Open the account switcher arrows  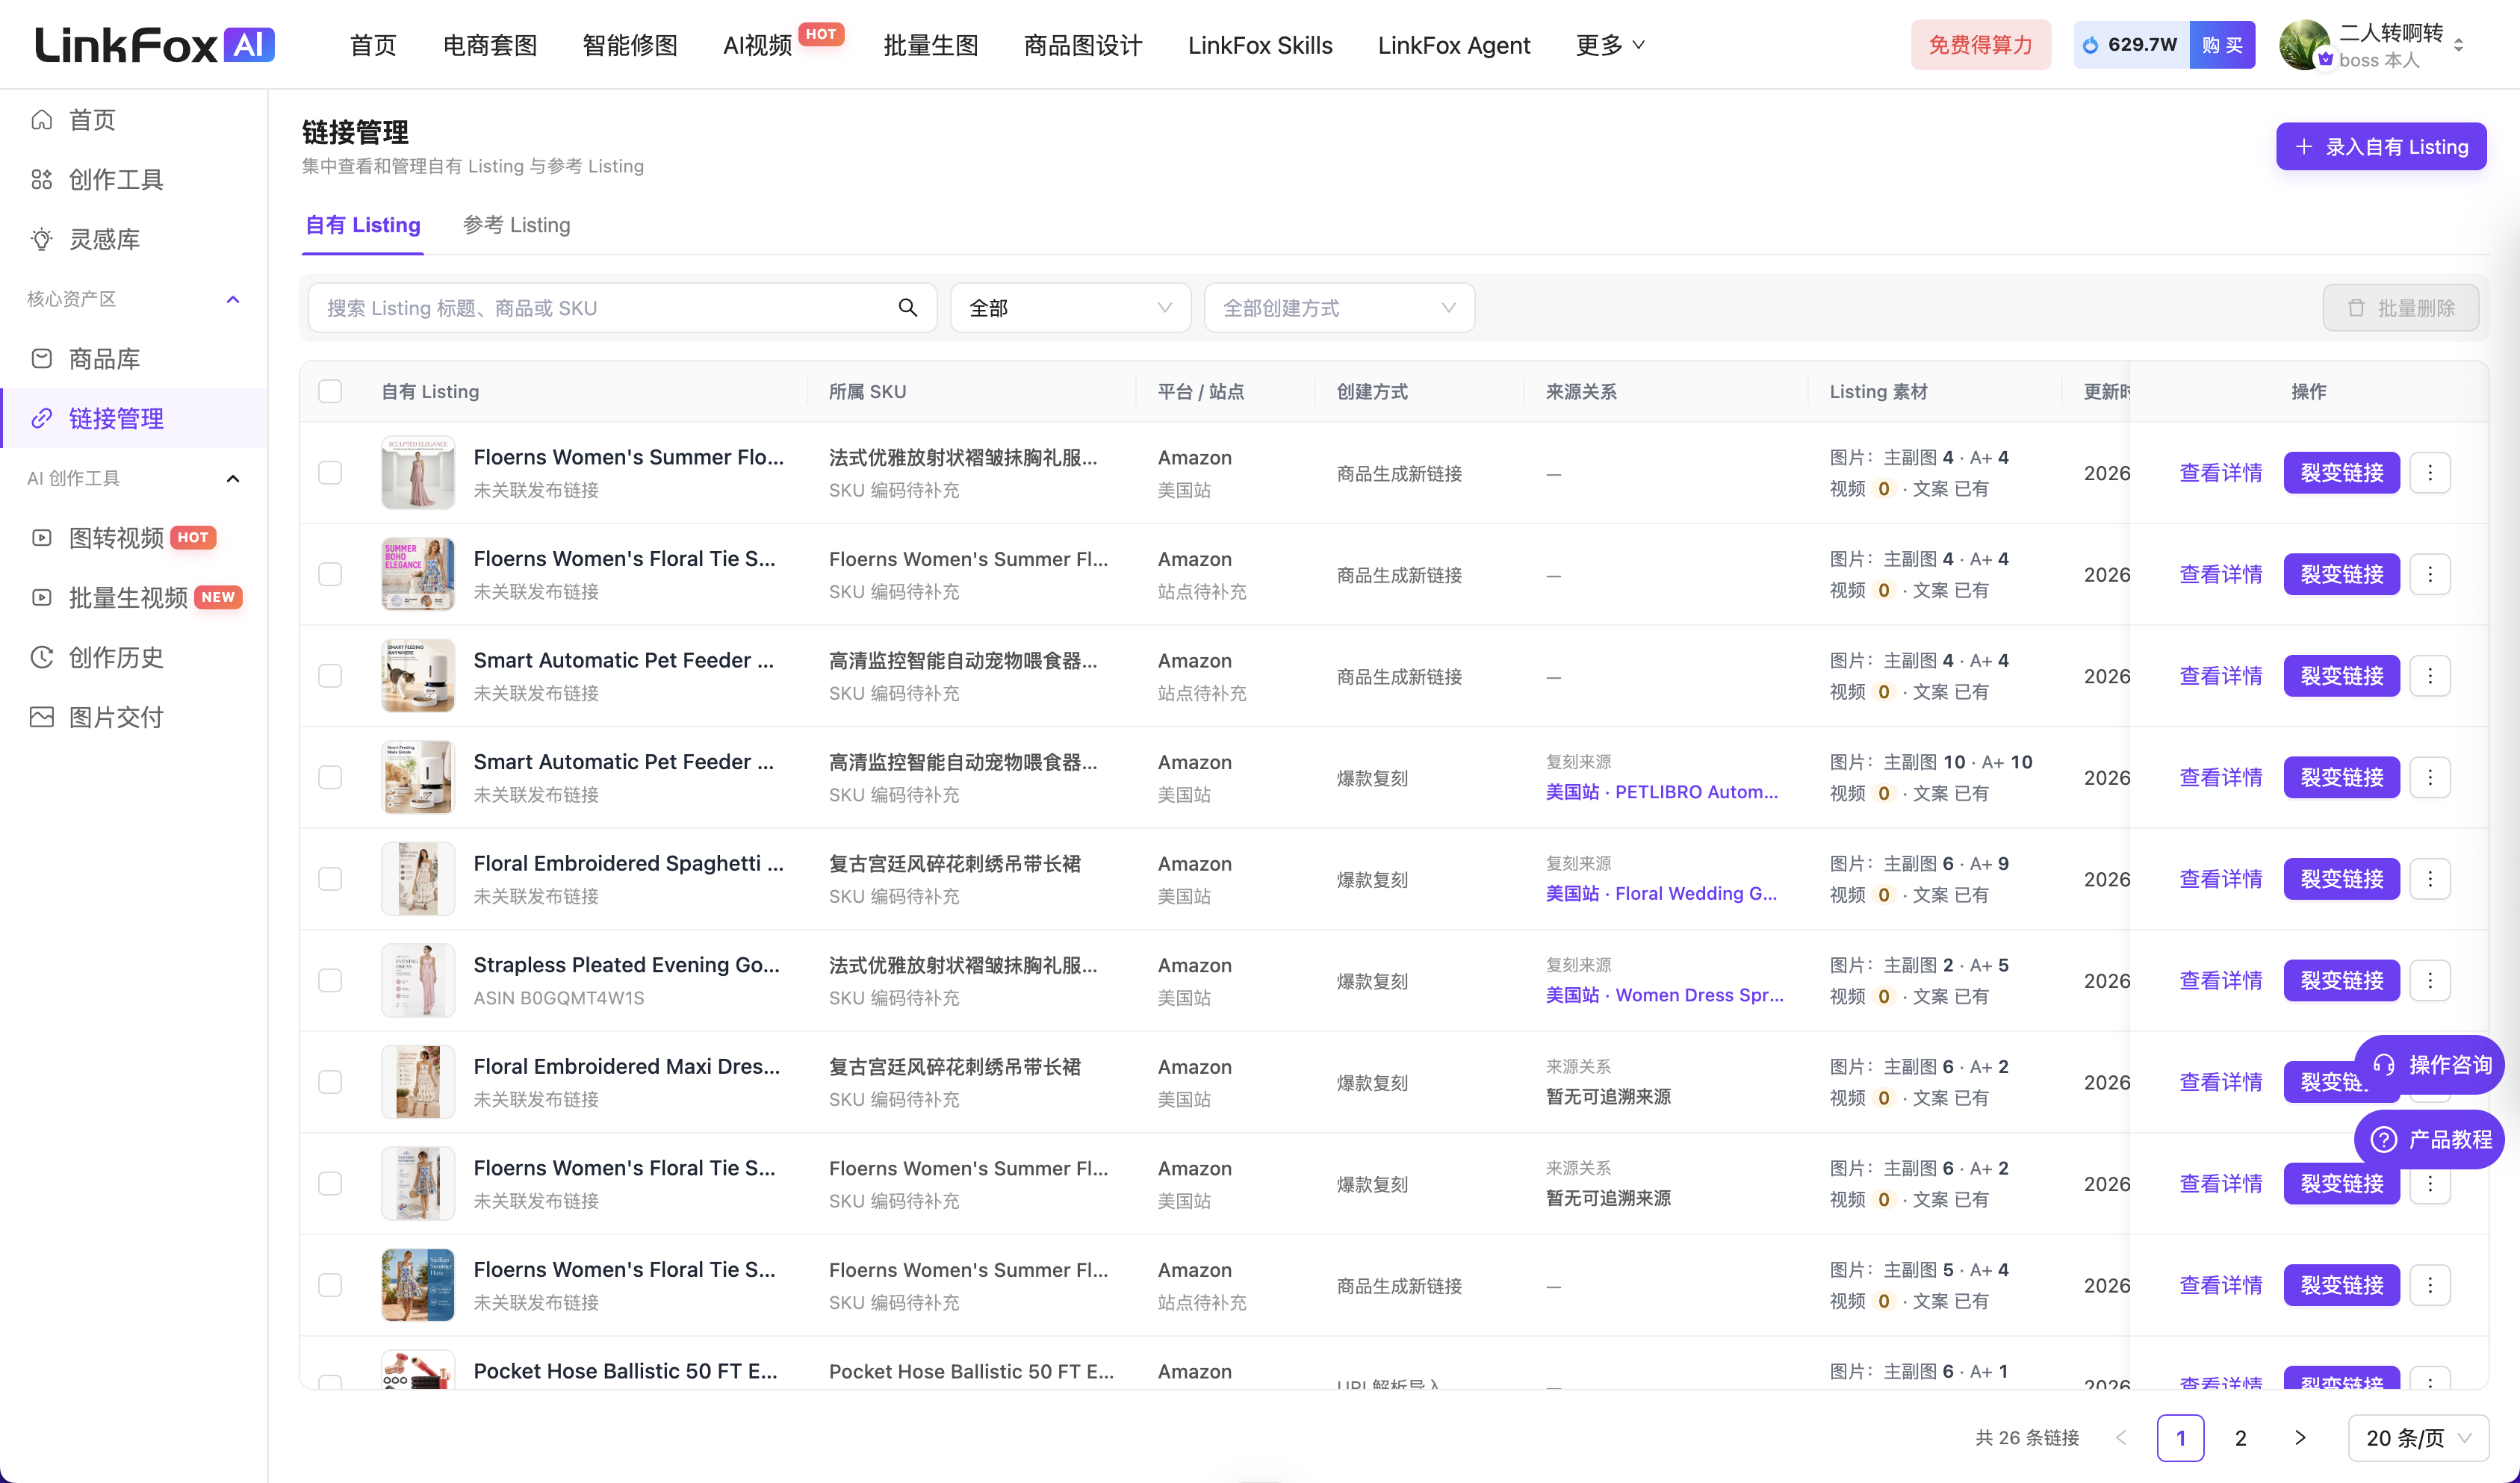[2459, 45]
